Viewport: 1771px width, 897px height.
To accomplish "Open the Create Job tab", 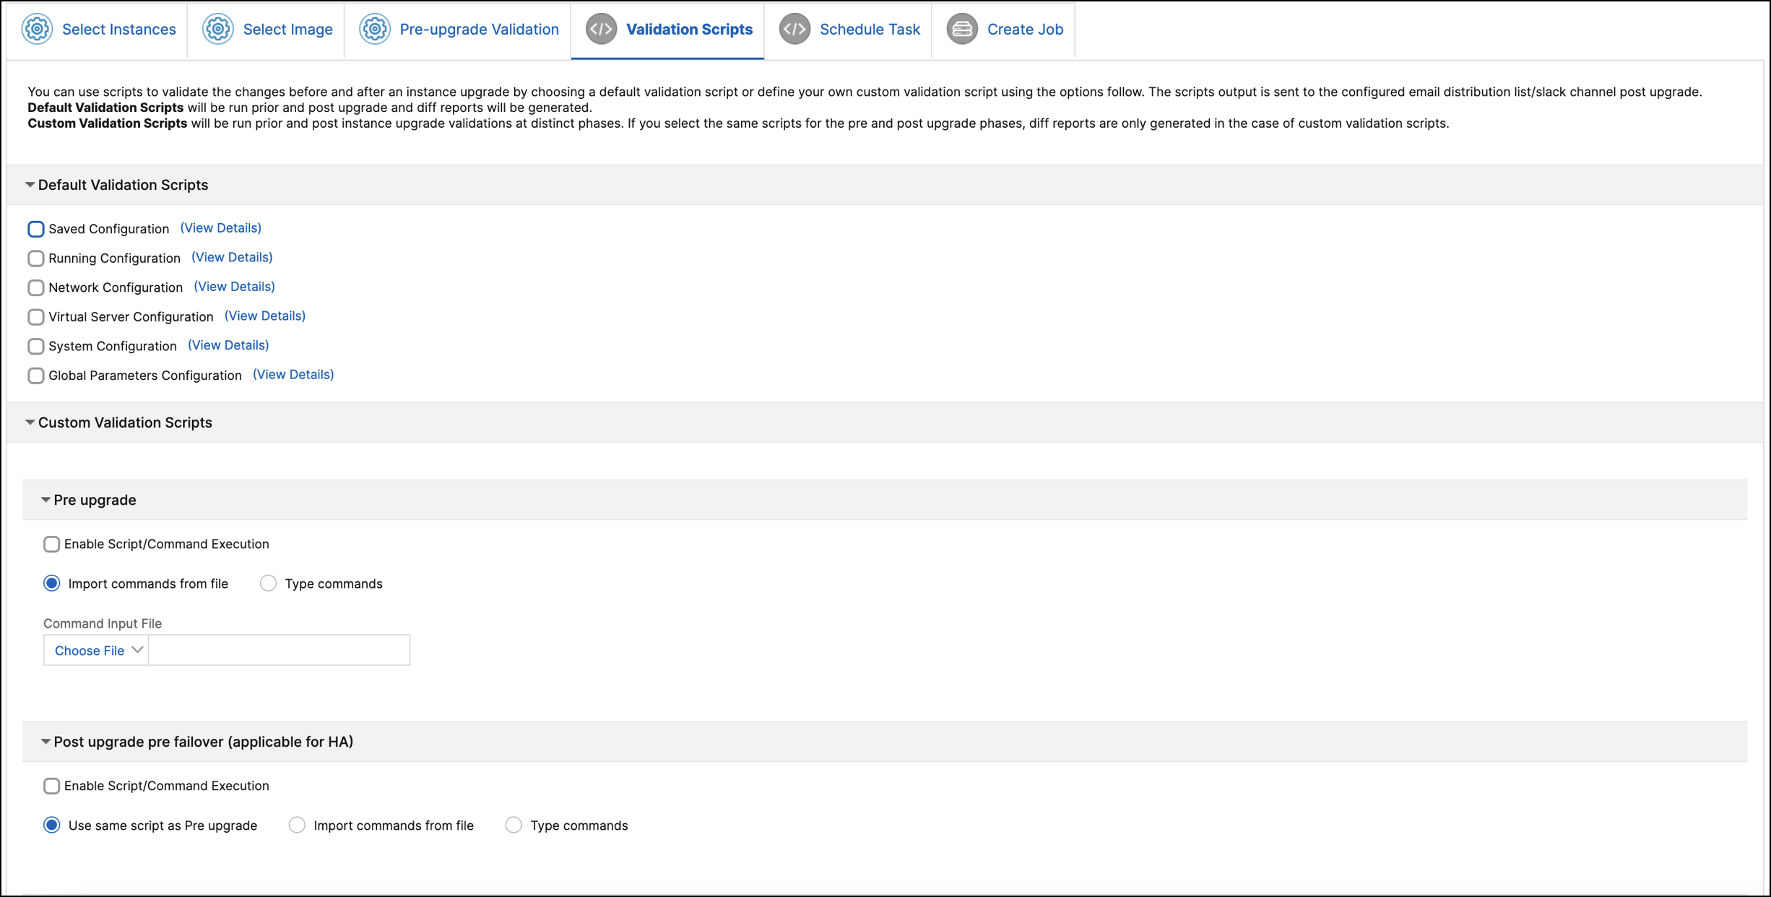I will [1003, 30].
